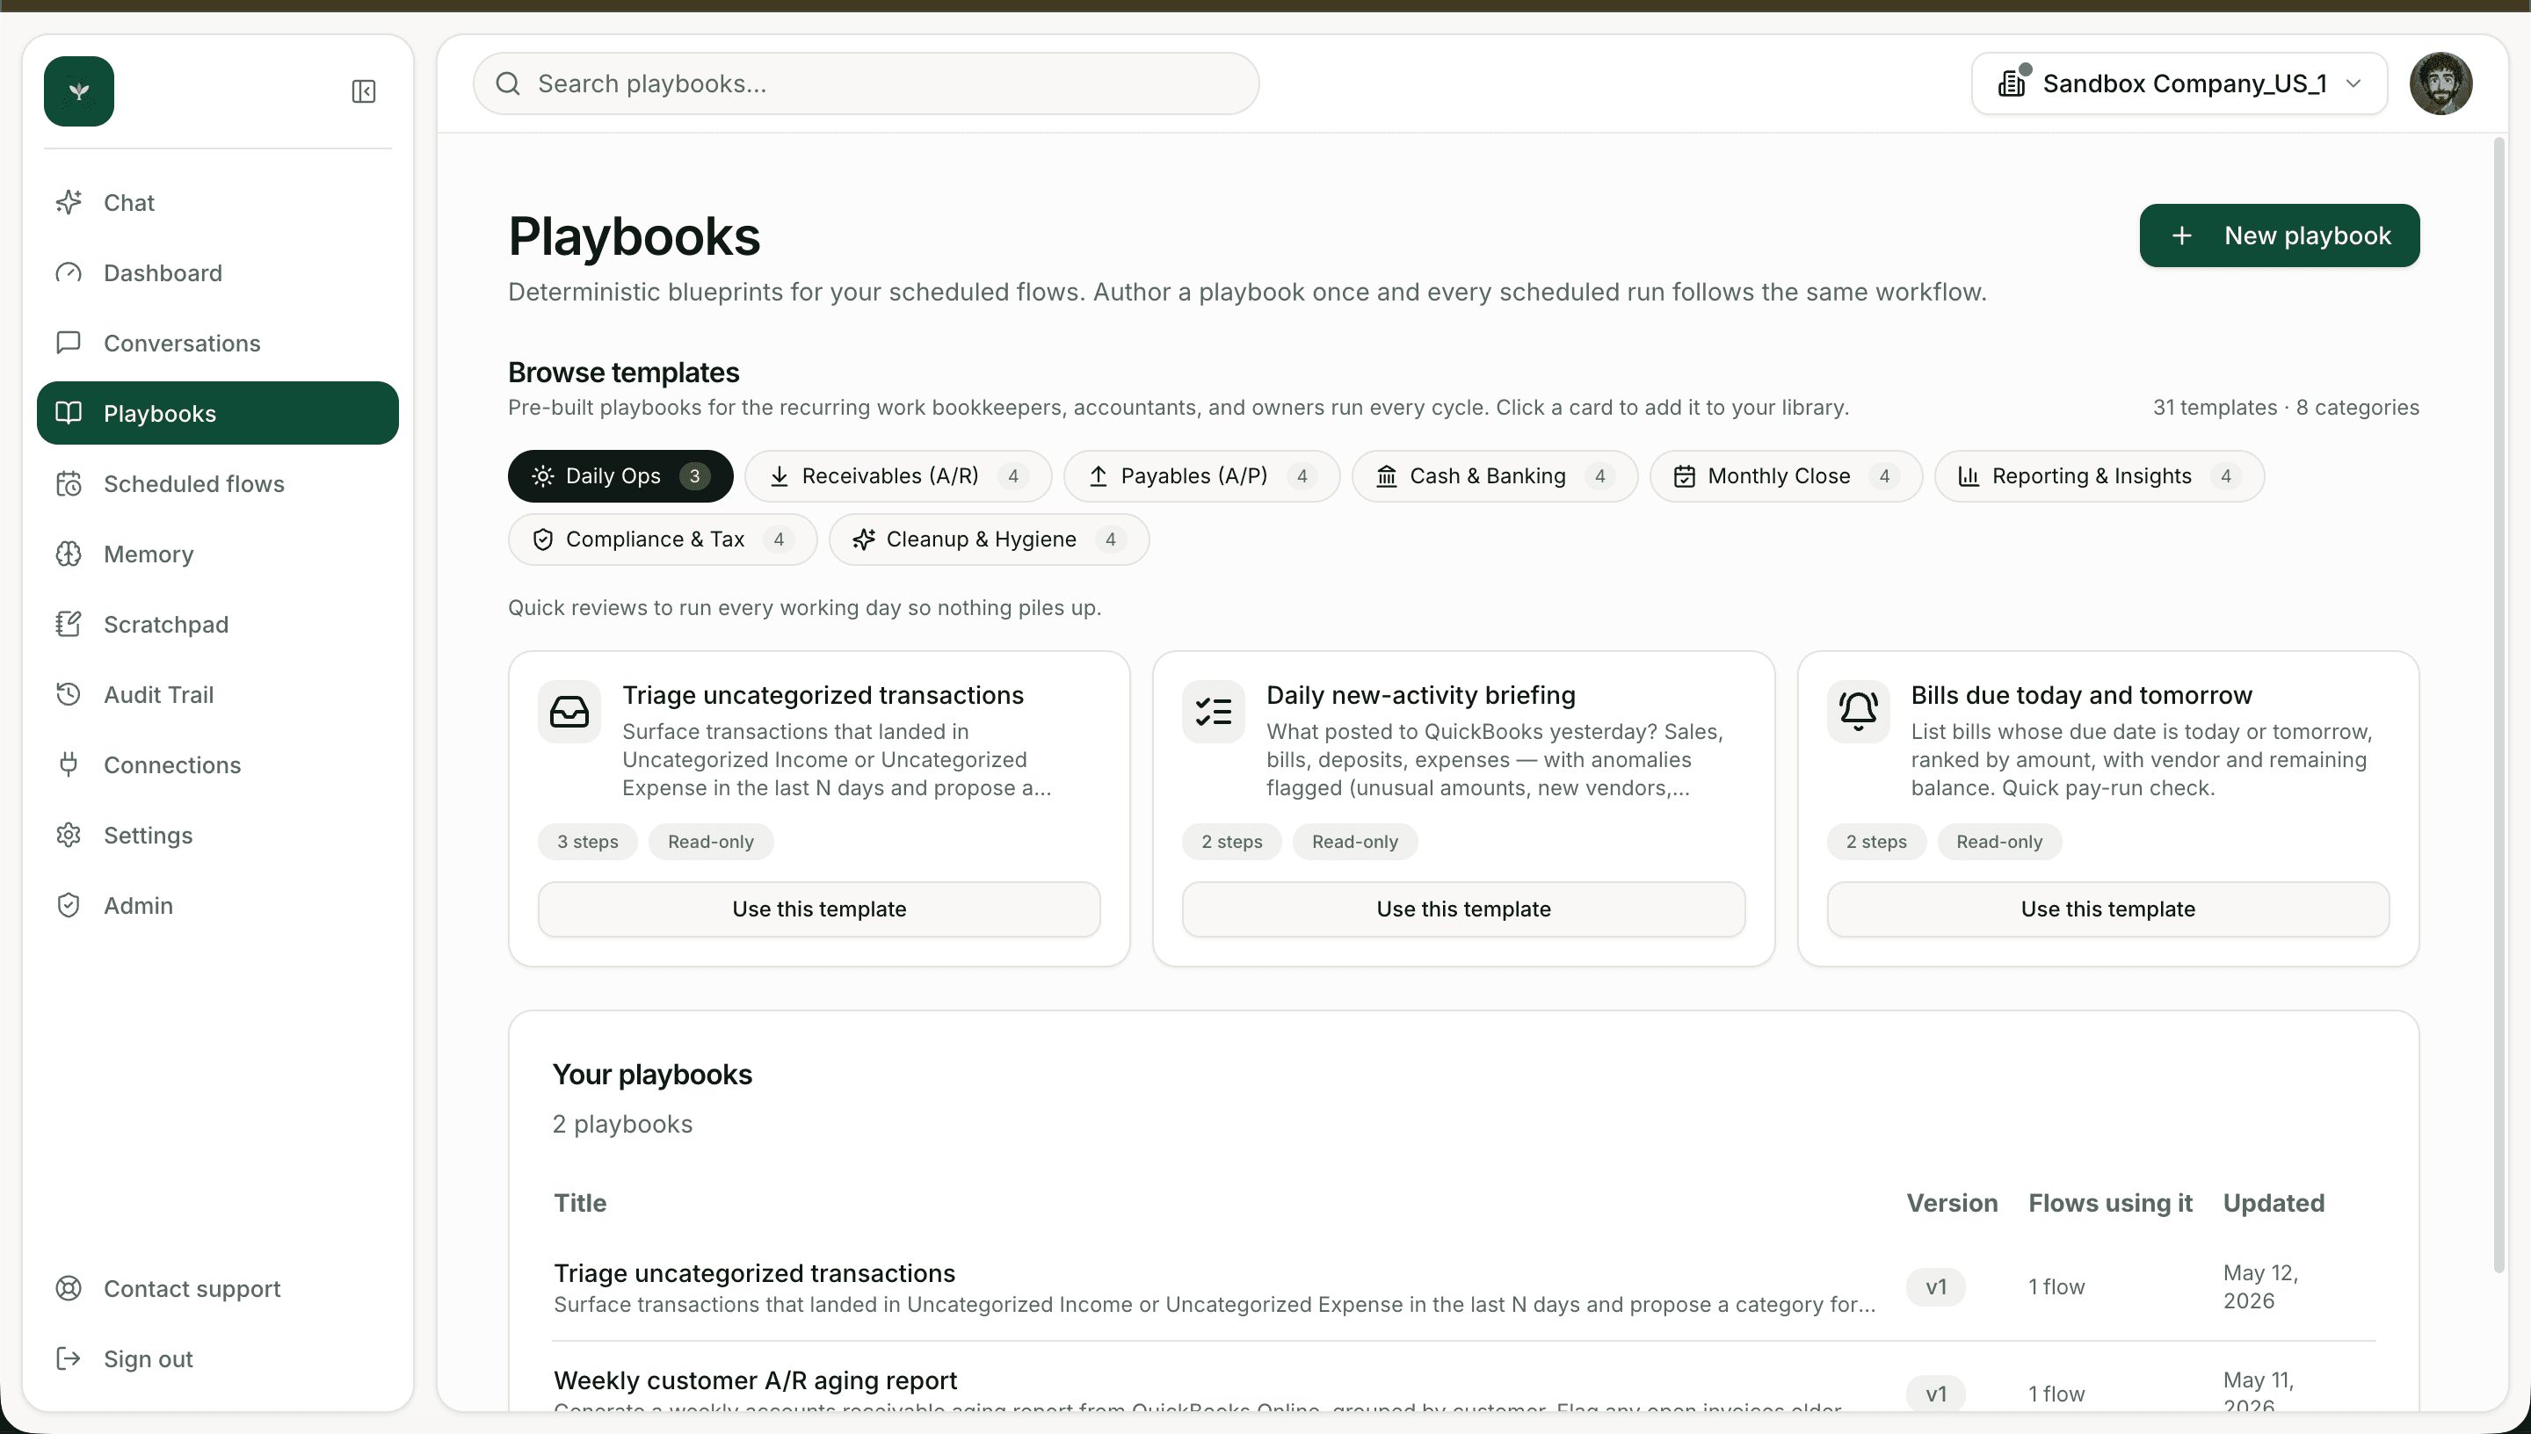Select the Monthly Close category
The height and width of the screenshot is (1434, 2531).
point(1786,475)
